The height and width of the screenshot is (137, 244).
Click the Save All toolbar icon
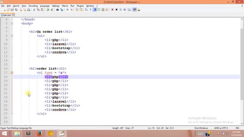click(x=16, y=10)
